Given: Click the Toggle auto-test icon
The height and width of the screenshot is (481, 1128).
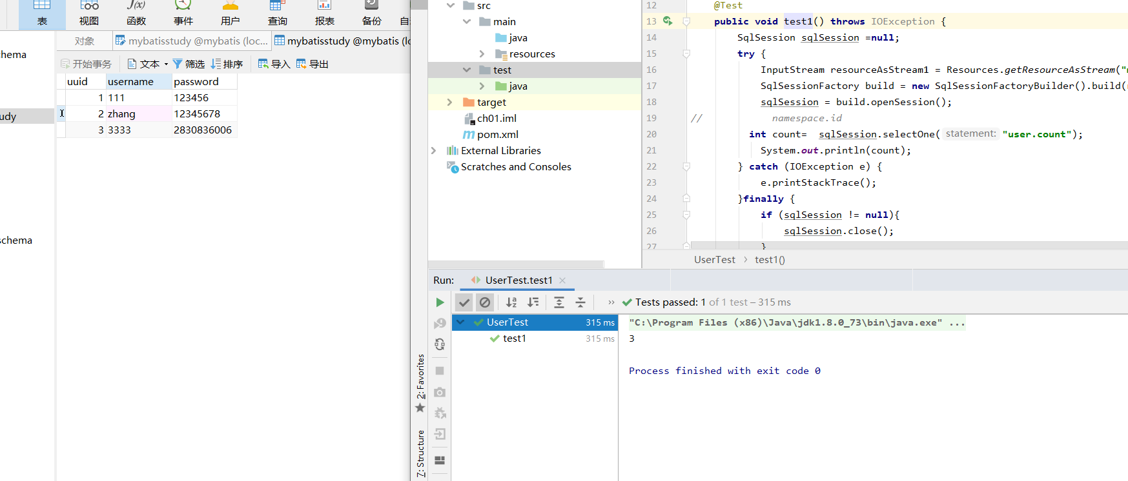Looking at the screenshot, I should [440, 344].
